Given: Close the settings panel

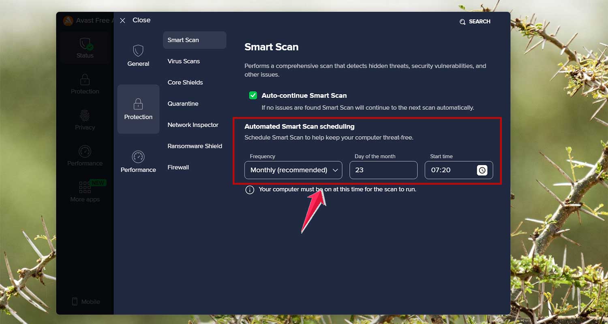Looking at the screenshot, I should [122, 20].
